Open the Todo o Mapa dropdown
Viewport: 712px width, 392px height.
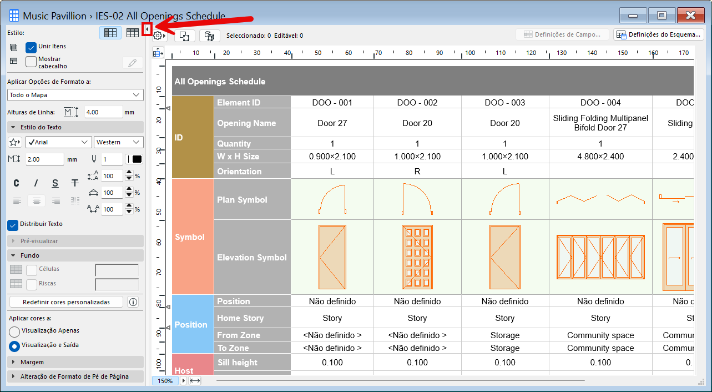75,95
